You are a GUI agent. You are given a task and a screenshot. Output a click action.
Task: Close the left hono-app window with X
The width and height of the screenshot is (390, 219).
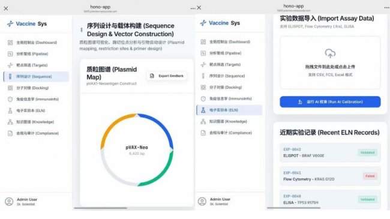tap(6, 8)
